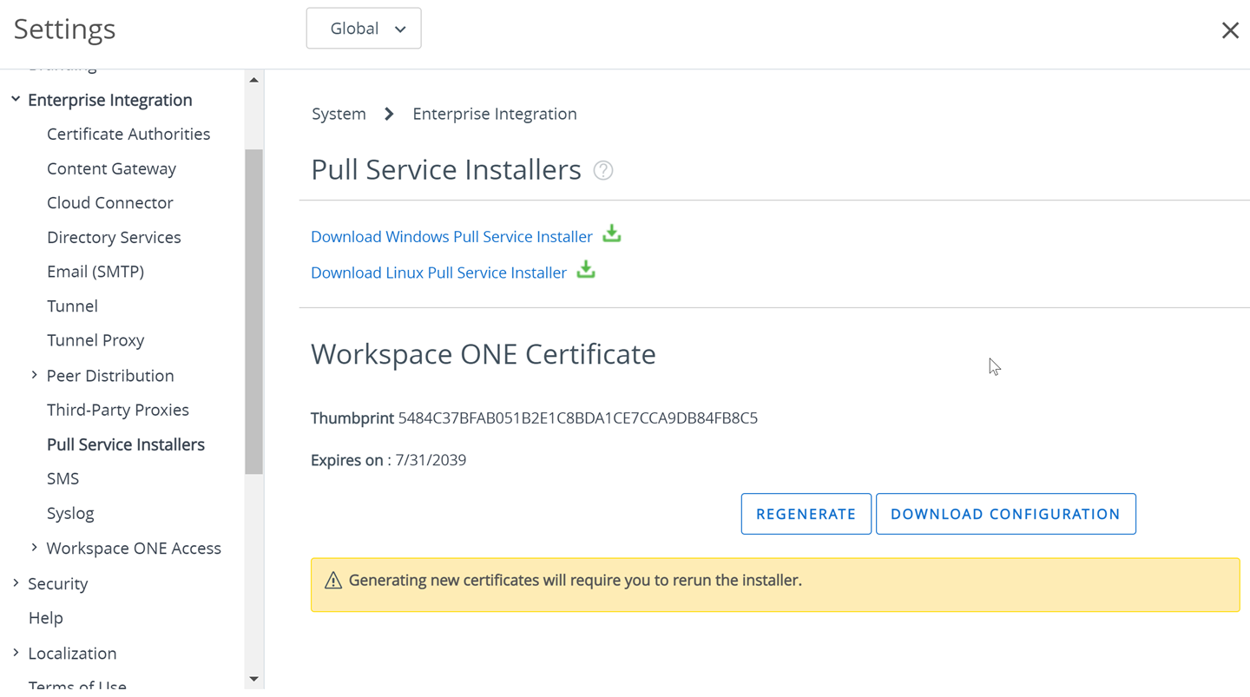
Task: Collapse the Enterprise Integration section
Action: click(16, 99)
